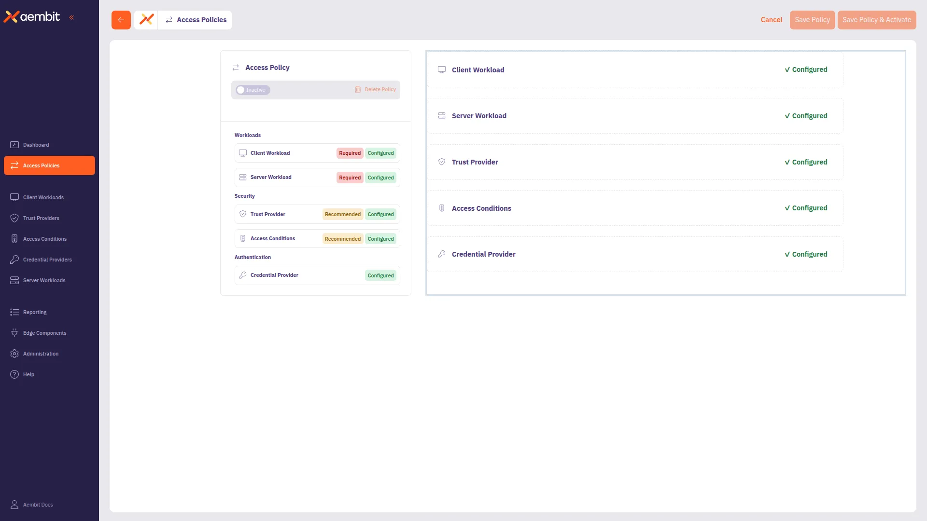
Task: Click Server Workloads server icon in sidebar
Action: point(14,280)
